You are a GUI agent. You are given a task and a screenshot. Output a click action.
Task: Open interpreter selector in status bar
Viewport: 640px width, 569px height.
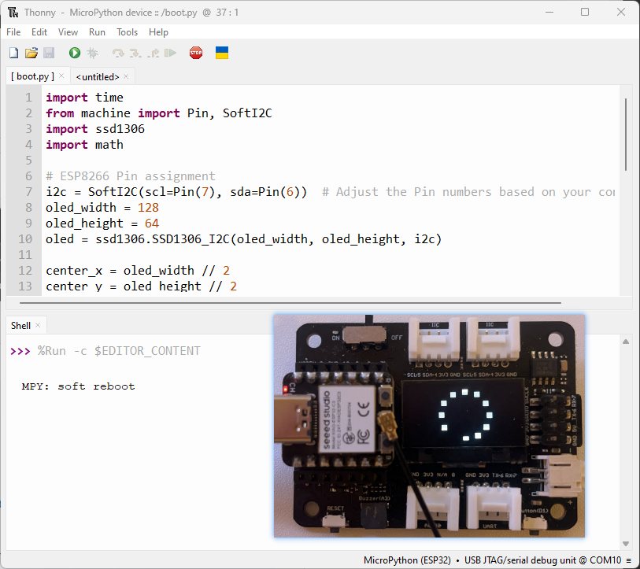[492, 560]
